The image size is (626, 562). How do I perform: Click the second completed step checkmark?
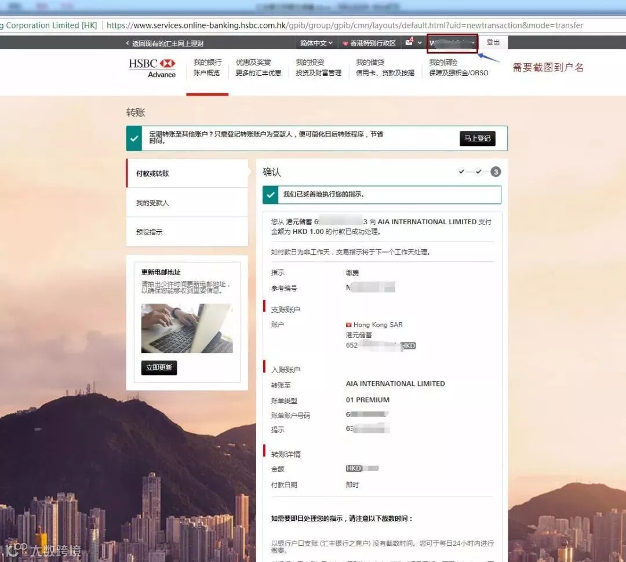click(x=478, y=171)
